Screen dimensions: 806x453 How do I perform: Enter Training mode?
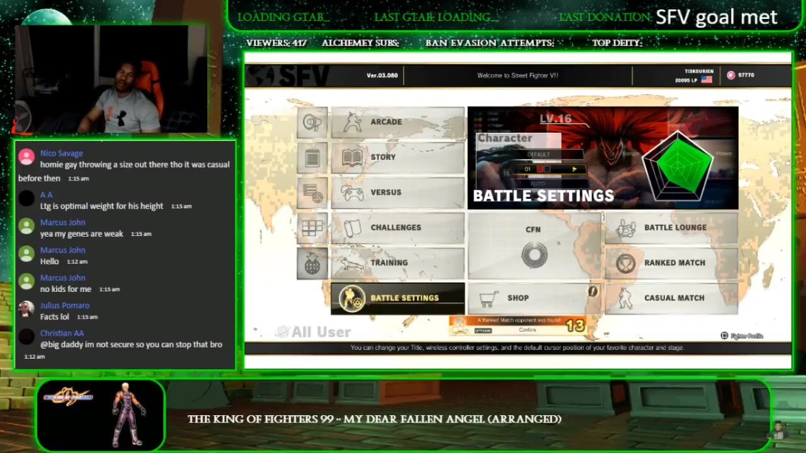tap(398, 263)
